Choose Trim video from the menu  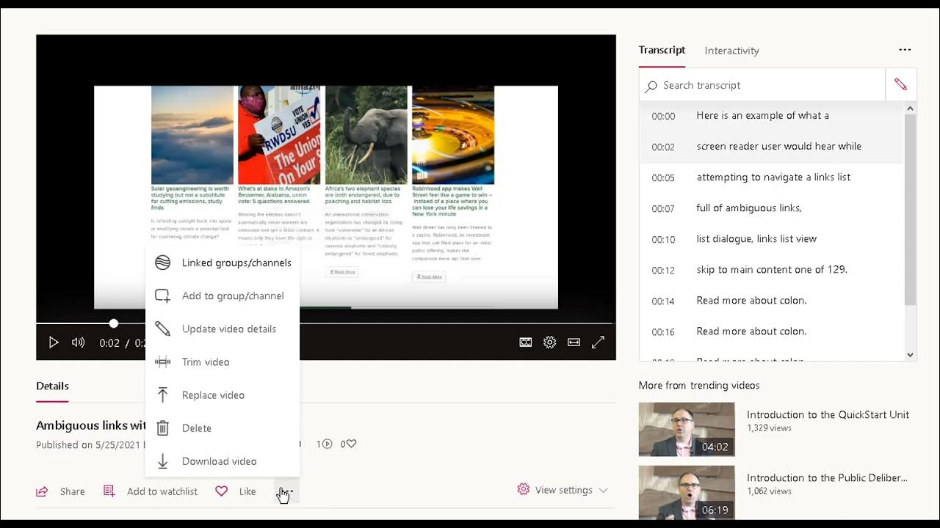(x=206, y=362)
